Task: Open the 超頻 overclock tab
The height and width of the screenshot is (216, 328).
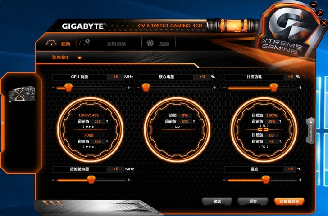Action: click(x=66, y=44)
